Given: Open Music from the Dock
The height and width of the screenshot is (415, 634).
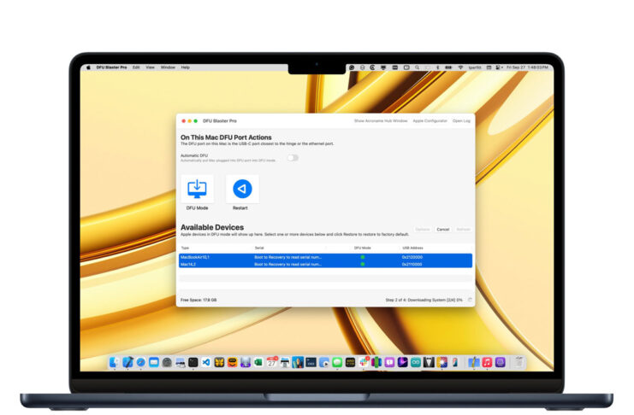Looking at the screenshot, I should [487, 362].
